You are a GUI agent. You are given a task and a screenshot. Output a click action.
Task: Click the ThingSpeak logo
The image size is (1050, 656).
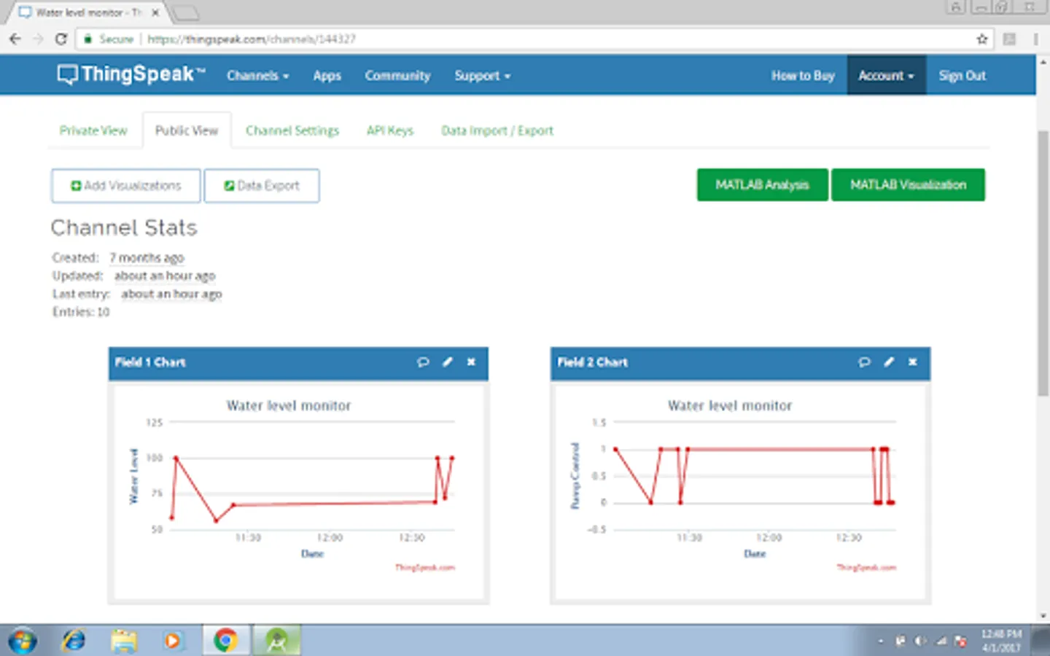tap(132, 74)
